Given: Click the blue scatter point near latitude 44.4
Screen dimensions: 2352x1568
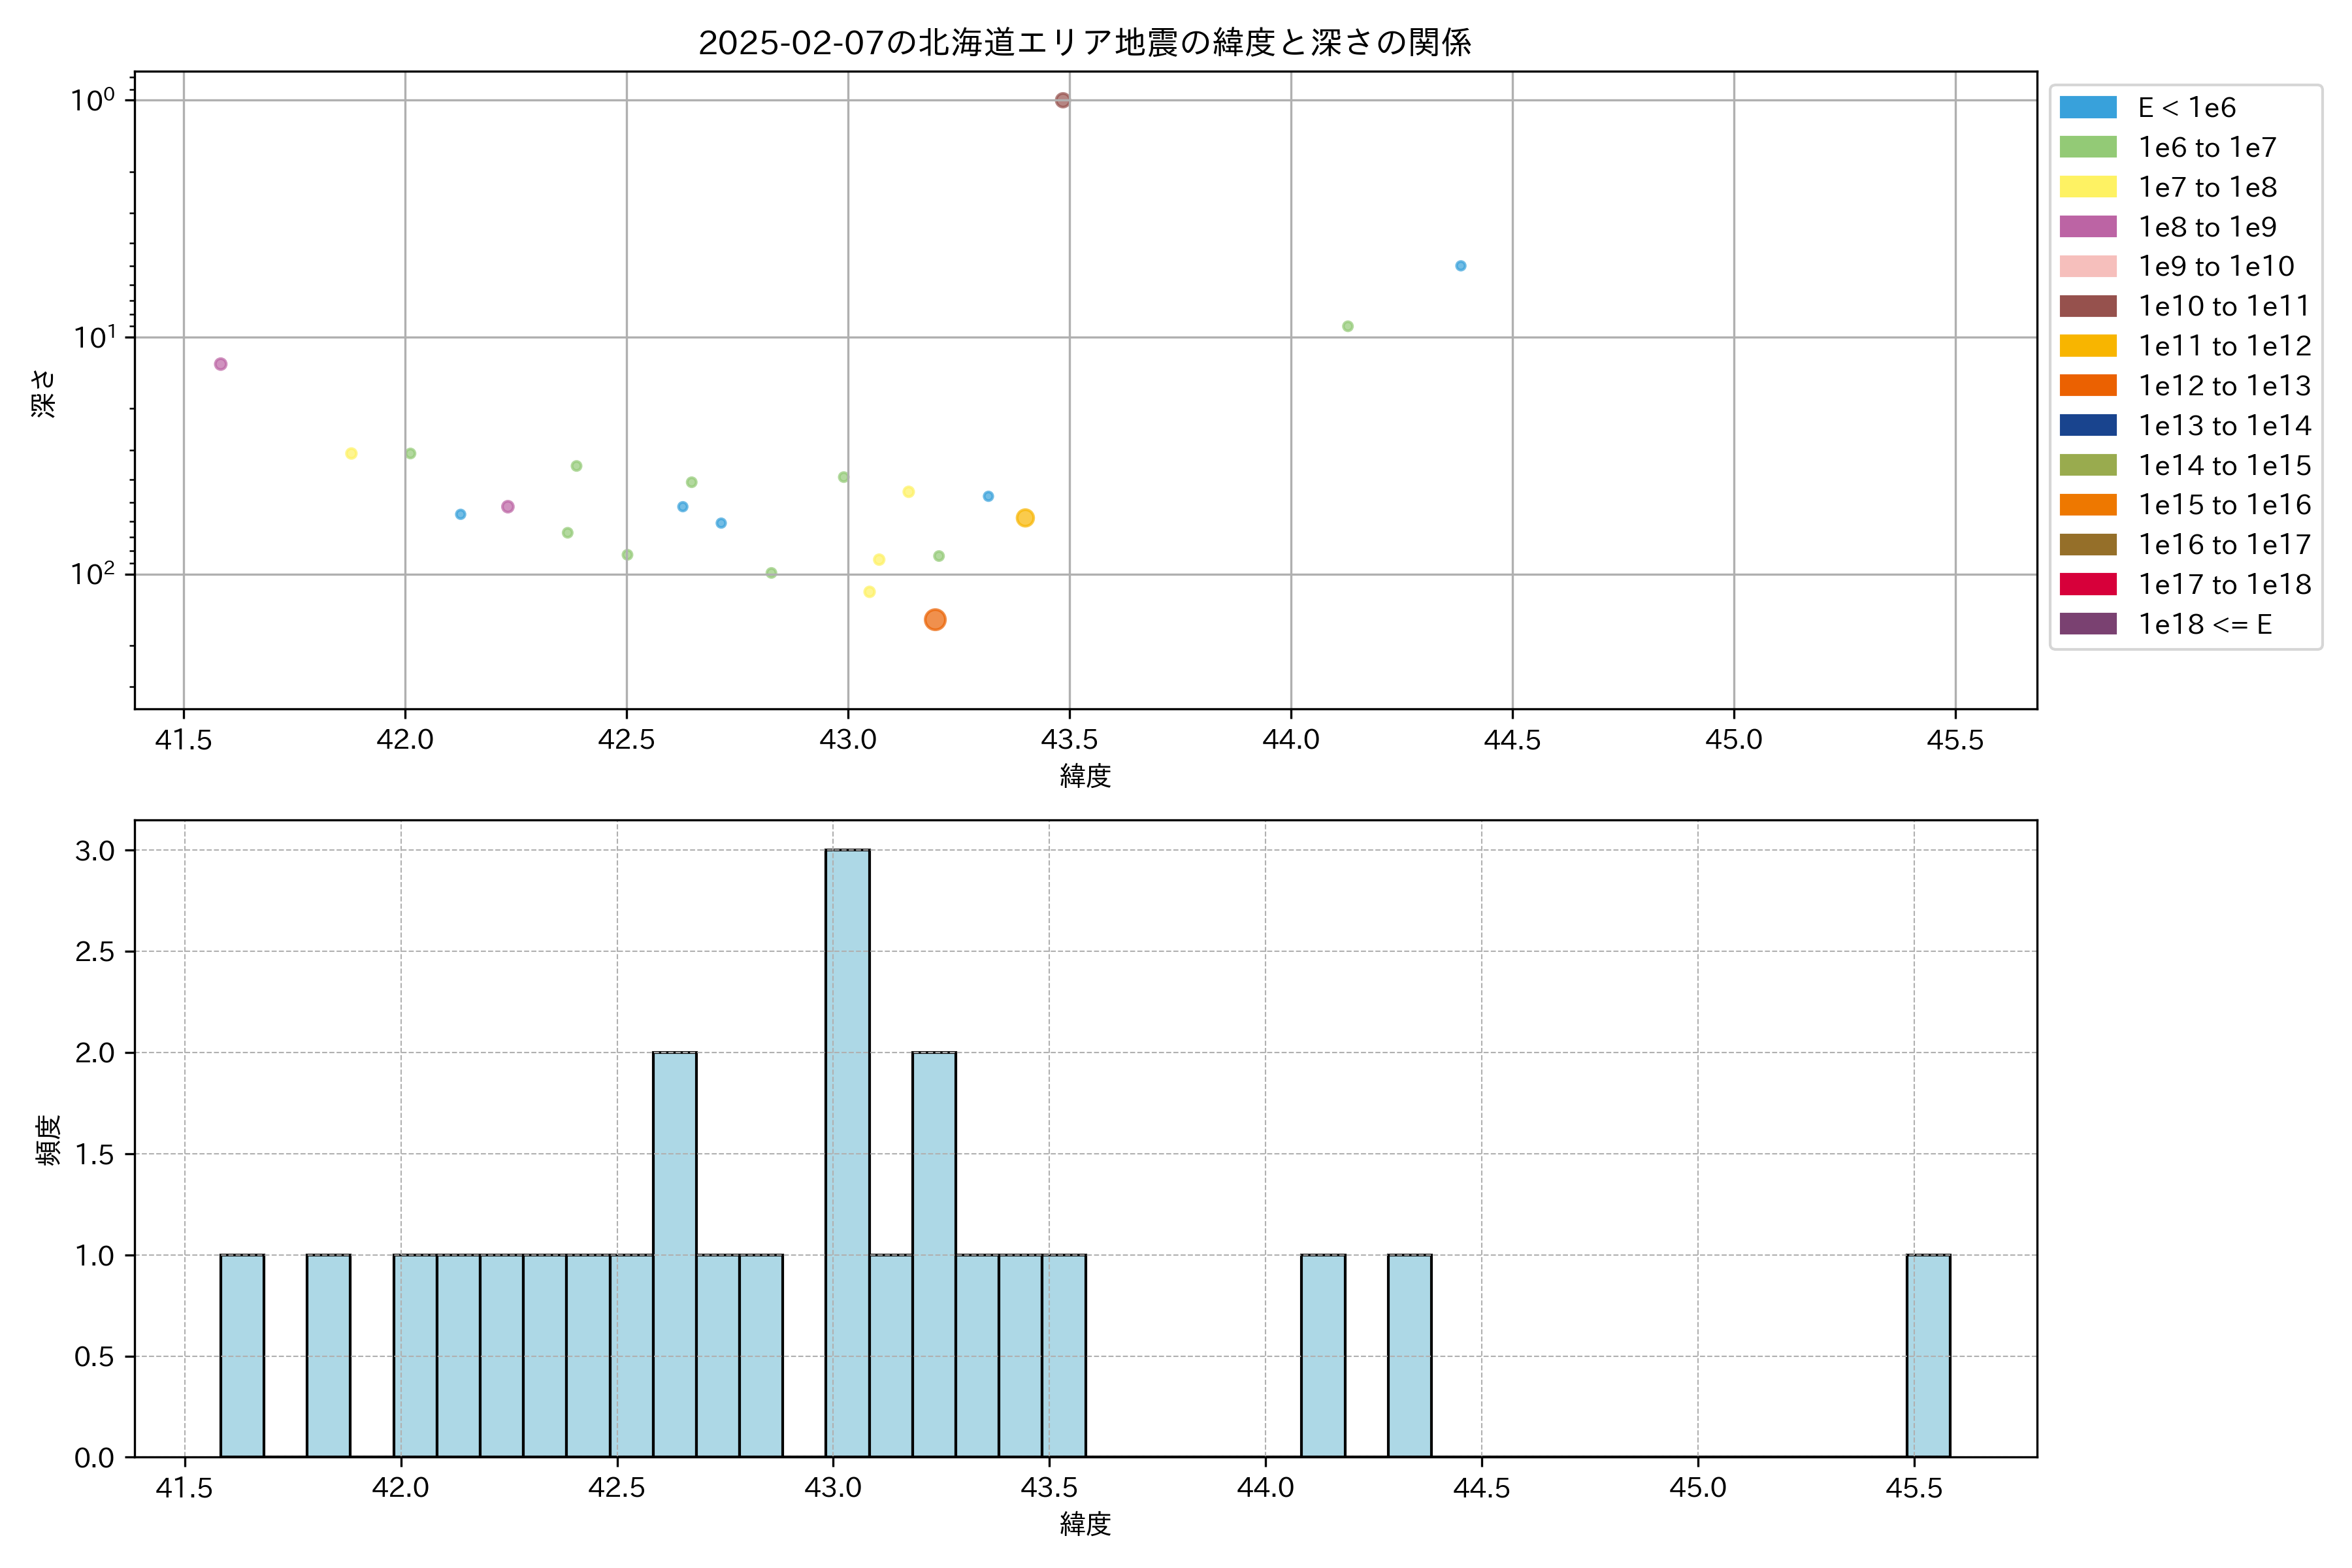Looking at the screenshot, I should pos(1461,266).
